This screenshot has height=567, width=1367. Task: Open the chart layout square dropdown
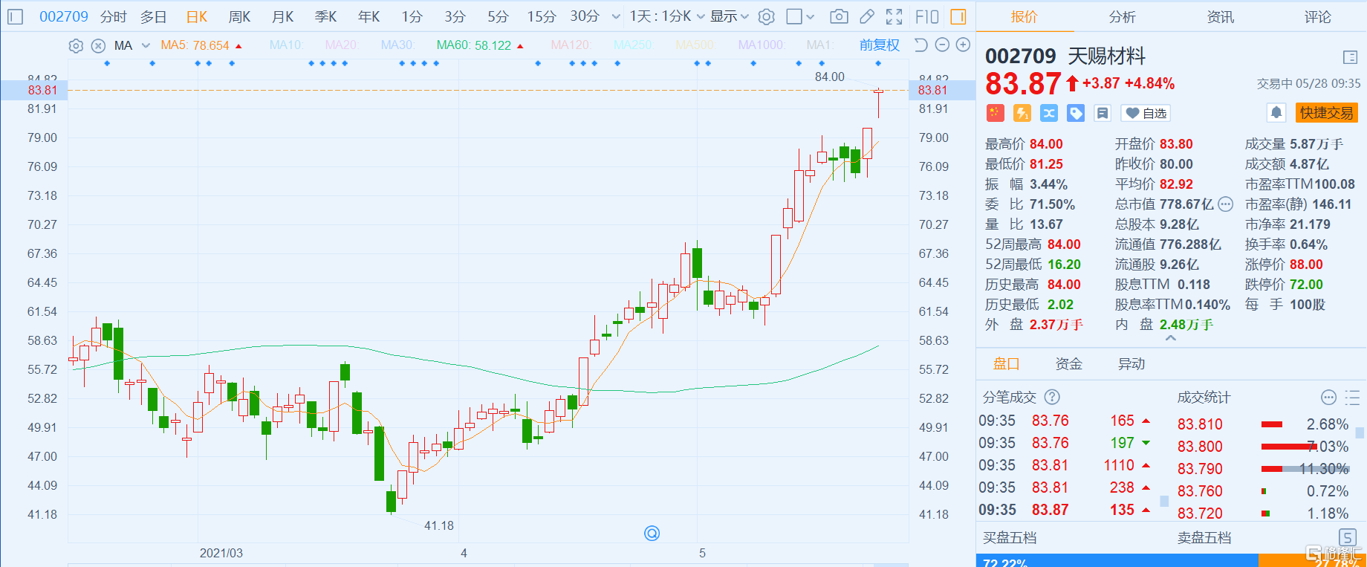point(801,16)
